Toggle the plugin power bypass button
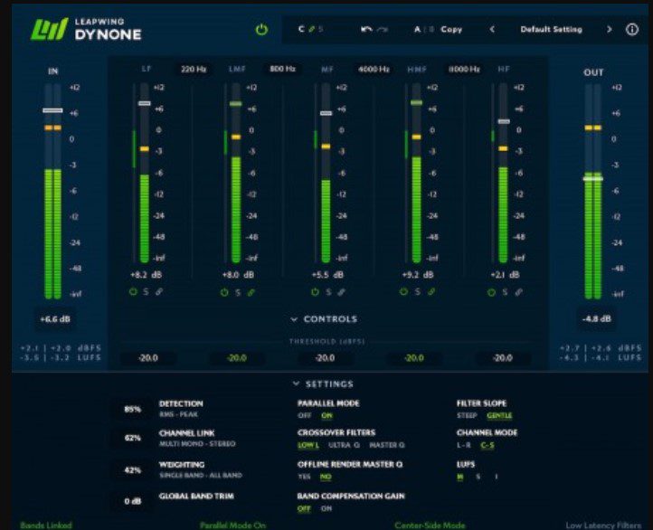653x530 pixels. pyautogui.click(x=261, y=30)
